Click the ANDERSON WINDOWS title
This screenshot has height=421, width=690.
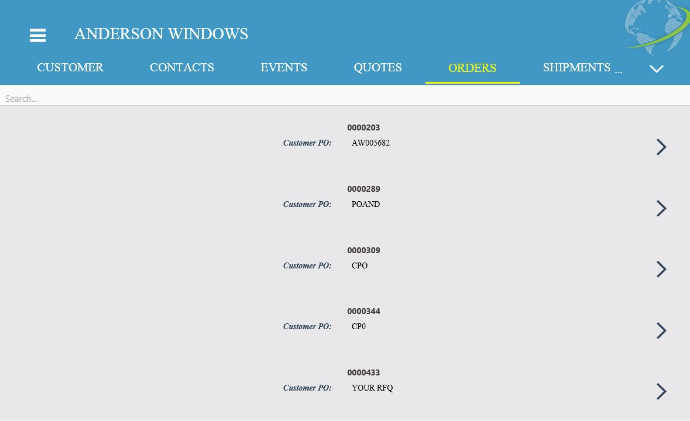pyautogui.click(x=161, y=34)
